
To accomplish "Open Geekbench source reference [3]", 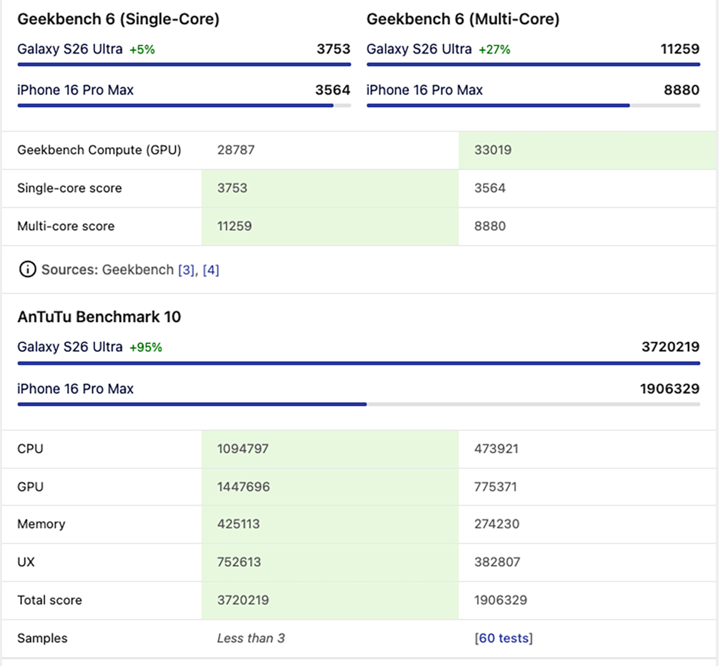I will [186, 270].
